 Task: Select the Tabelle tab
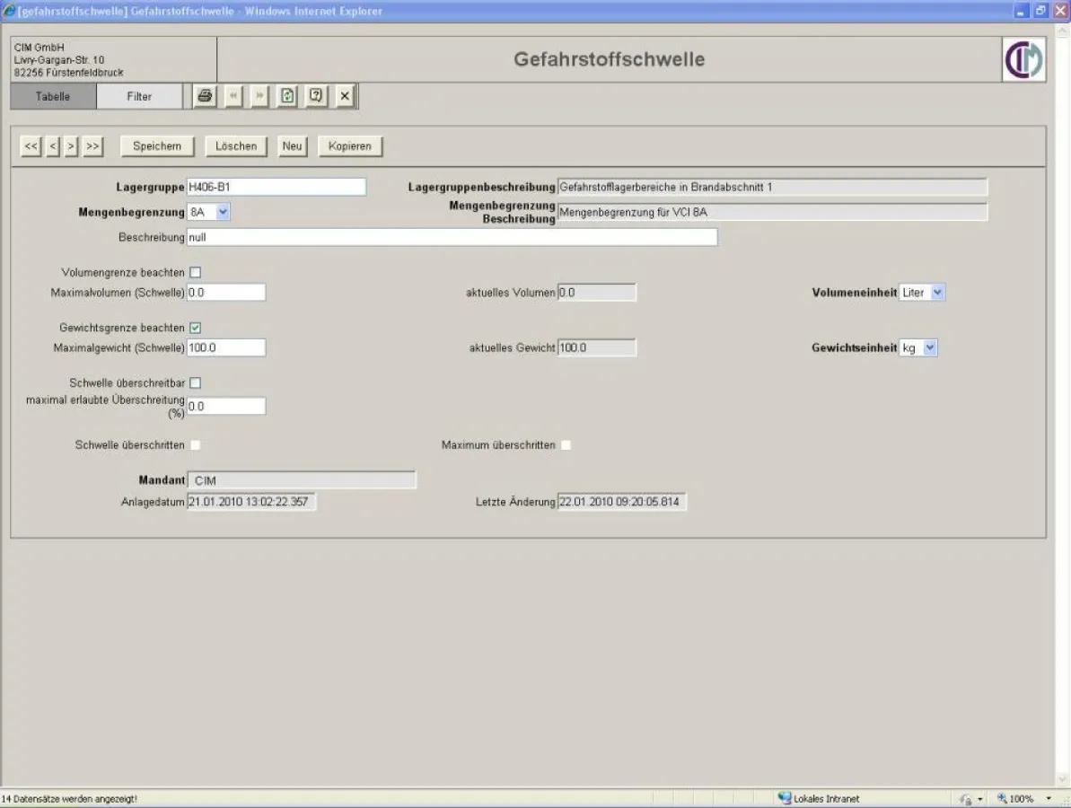pyautogui.click(x=51, y=96)
